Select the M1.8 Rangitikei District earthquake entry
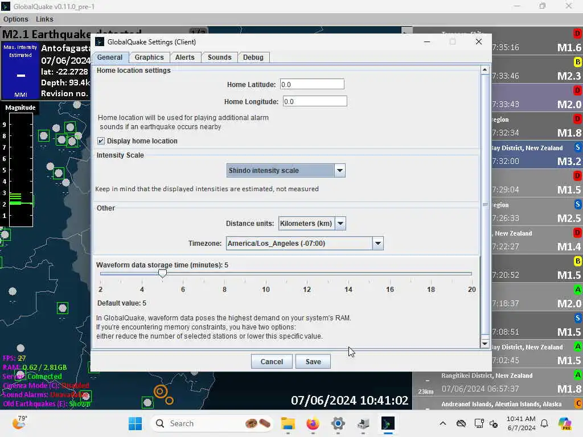This screenshot has height=437, width=583. coord(498,382)
